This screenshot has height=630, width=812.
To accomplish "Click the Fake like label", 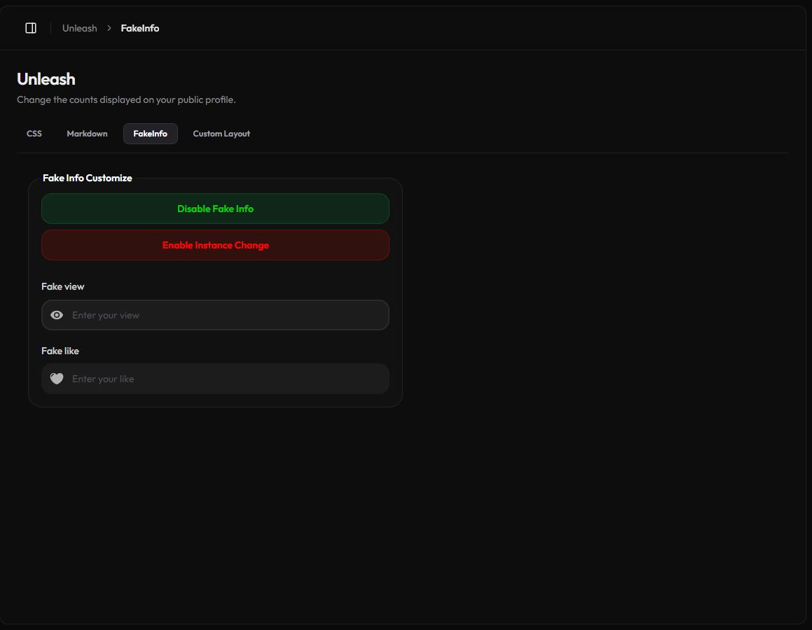I will (60, 351).
